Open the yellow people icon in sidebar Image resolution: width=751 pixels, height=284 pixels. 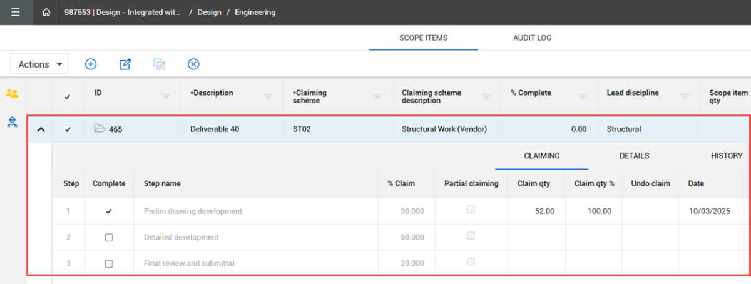point(12,94)
